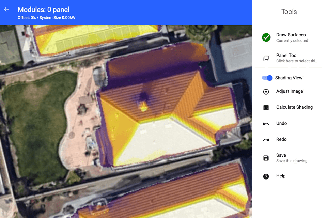The width and height of the screenshot is (327, 218).
Task: Click the Save floppy disk icon
Action: [x=266, y=158]
